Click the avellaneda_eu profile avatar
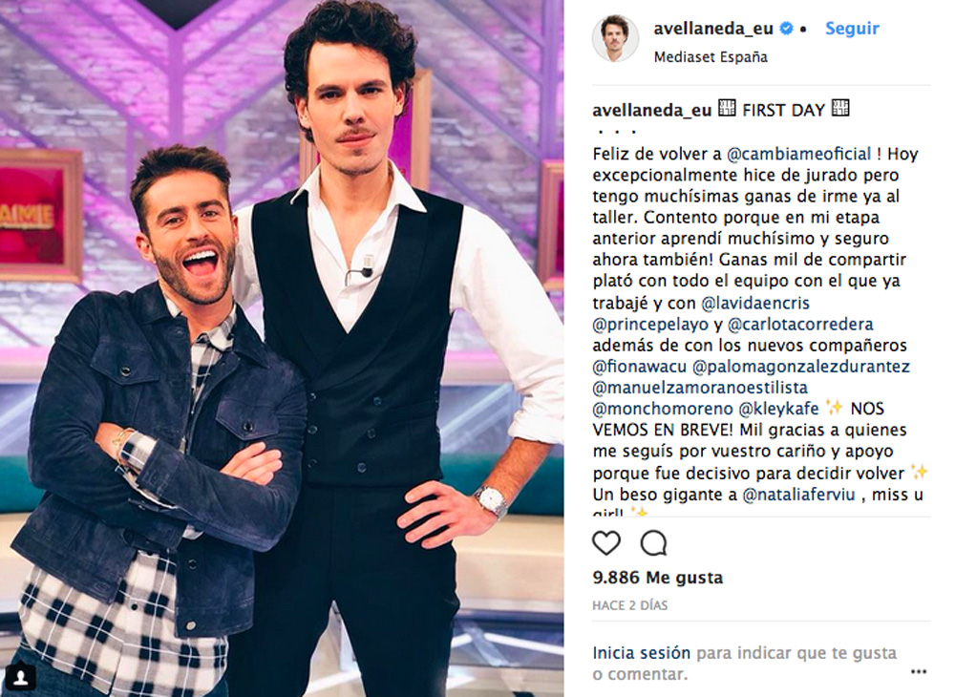 click(615, 39)
